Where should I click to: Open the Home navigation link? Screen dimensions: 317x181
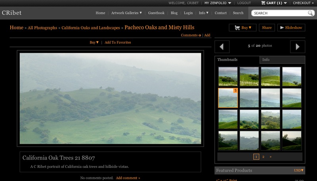point(100,13)
